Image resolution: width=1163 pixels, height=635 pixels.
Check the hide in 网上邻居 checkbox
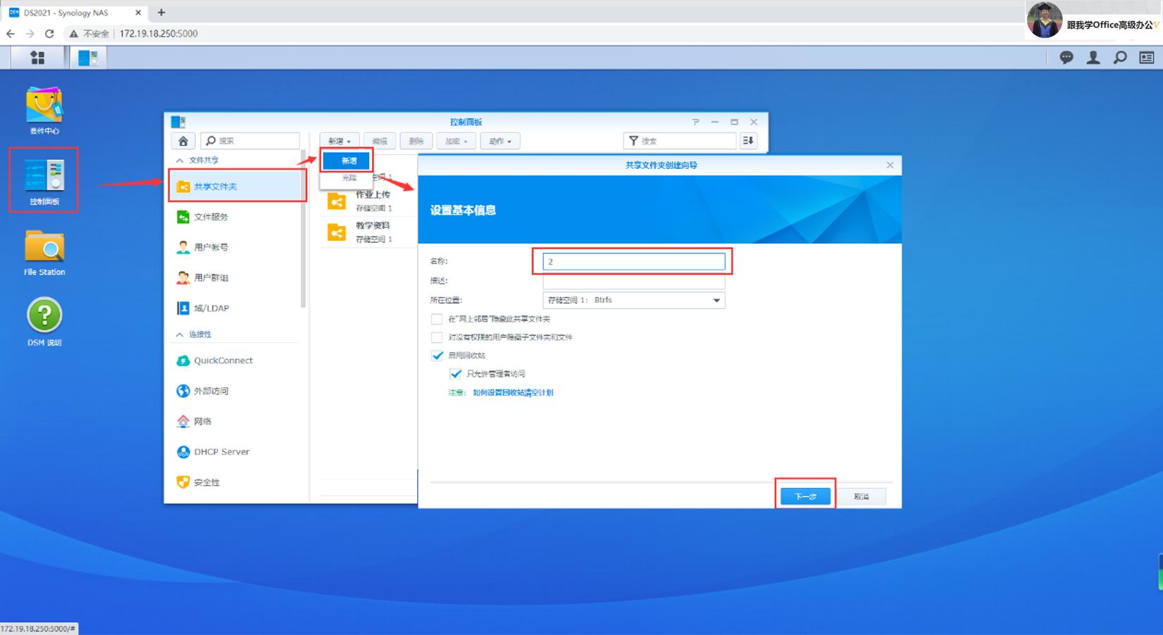437,319
